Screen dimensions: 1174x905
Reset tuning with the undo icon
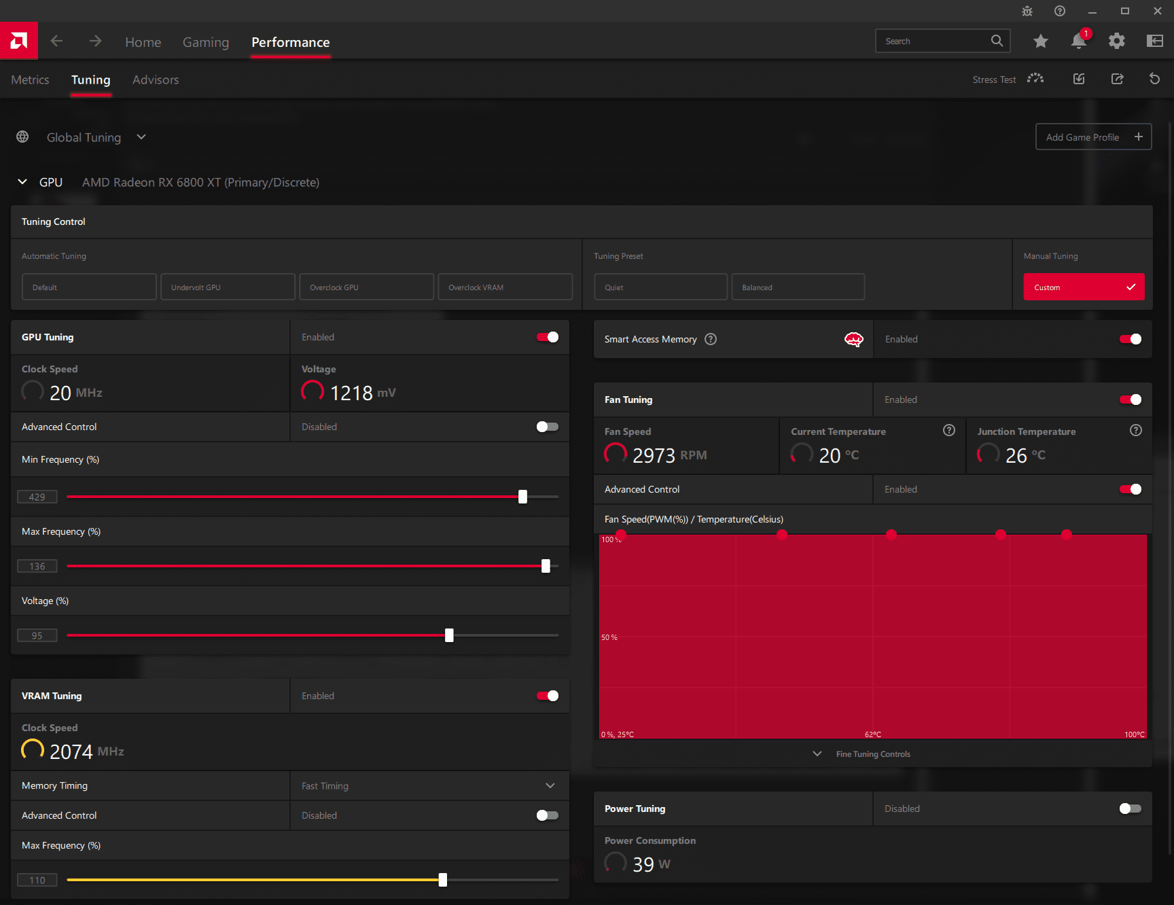pyautogui.click(x=1154, y=79)
